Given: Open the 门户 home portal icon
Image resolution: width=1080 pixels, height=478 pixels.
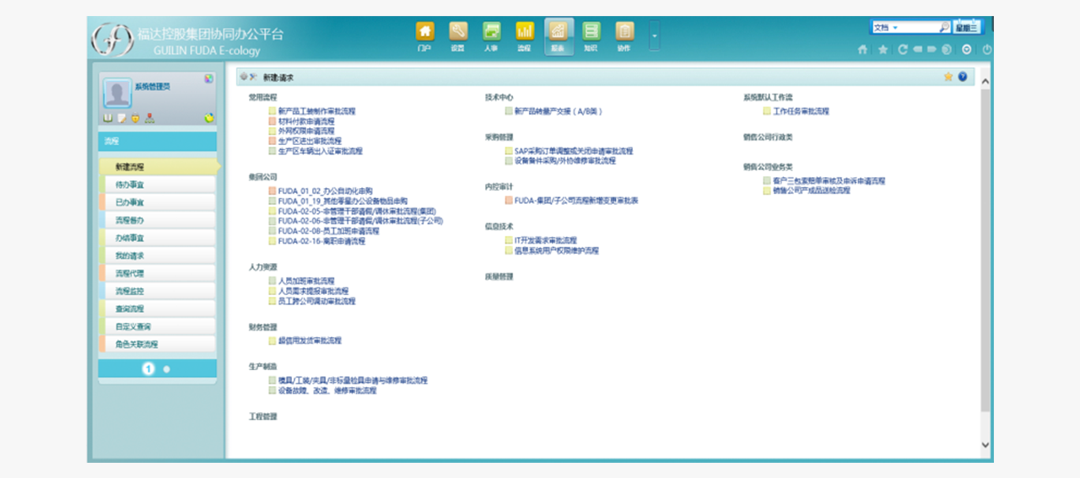Looking at the screenshot, I should click(x=425, y=36).
